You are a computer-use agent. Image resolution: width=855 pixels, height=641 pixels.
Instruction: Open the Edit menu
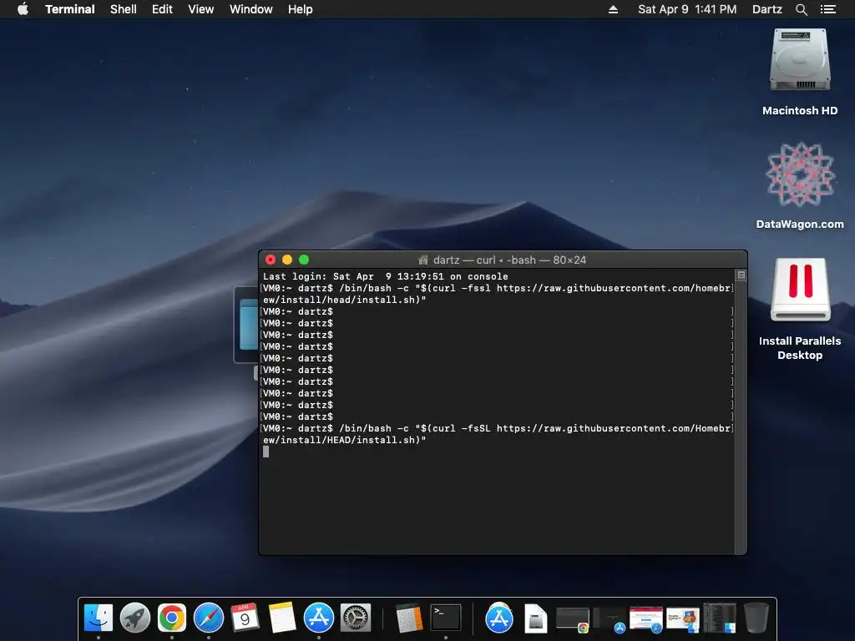coord(162,9)
